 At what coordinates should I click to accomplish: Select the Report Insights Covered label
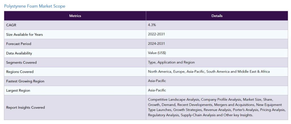(25, 108)
